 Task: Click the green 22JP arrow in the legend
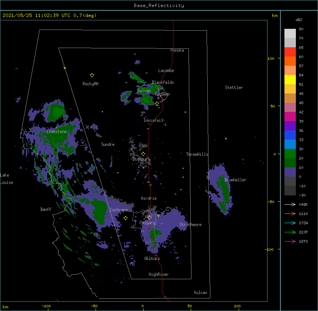[290, 232]
